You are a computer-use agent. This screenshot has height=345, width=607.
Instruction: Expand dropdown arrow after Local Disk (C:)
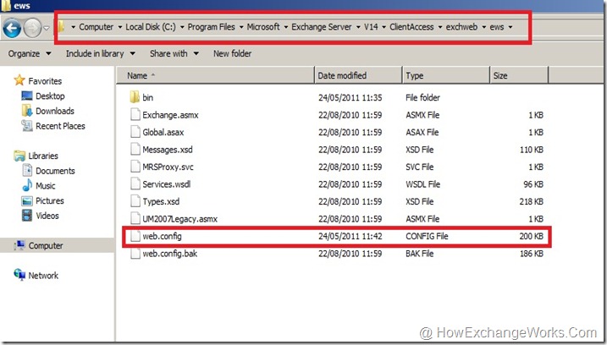pos(181,27)
